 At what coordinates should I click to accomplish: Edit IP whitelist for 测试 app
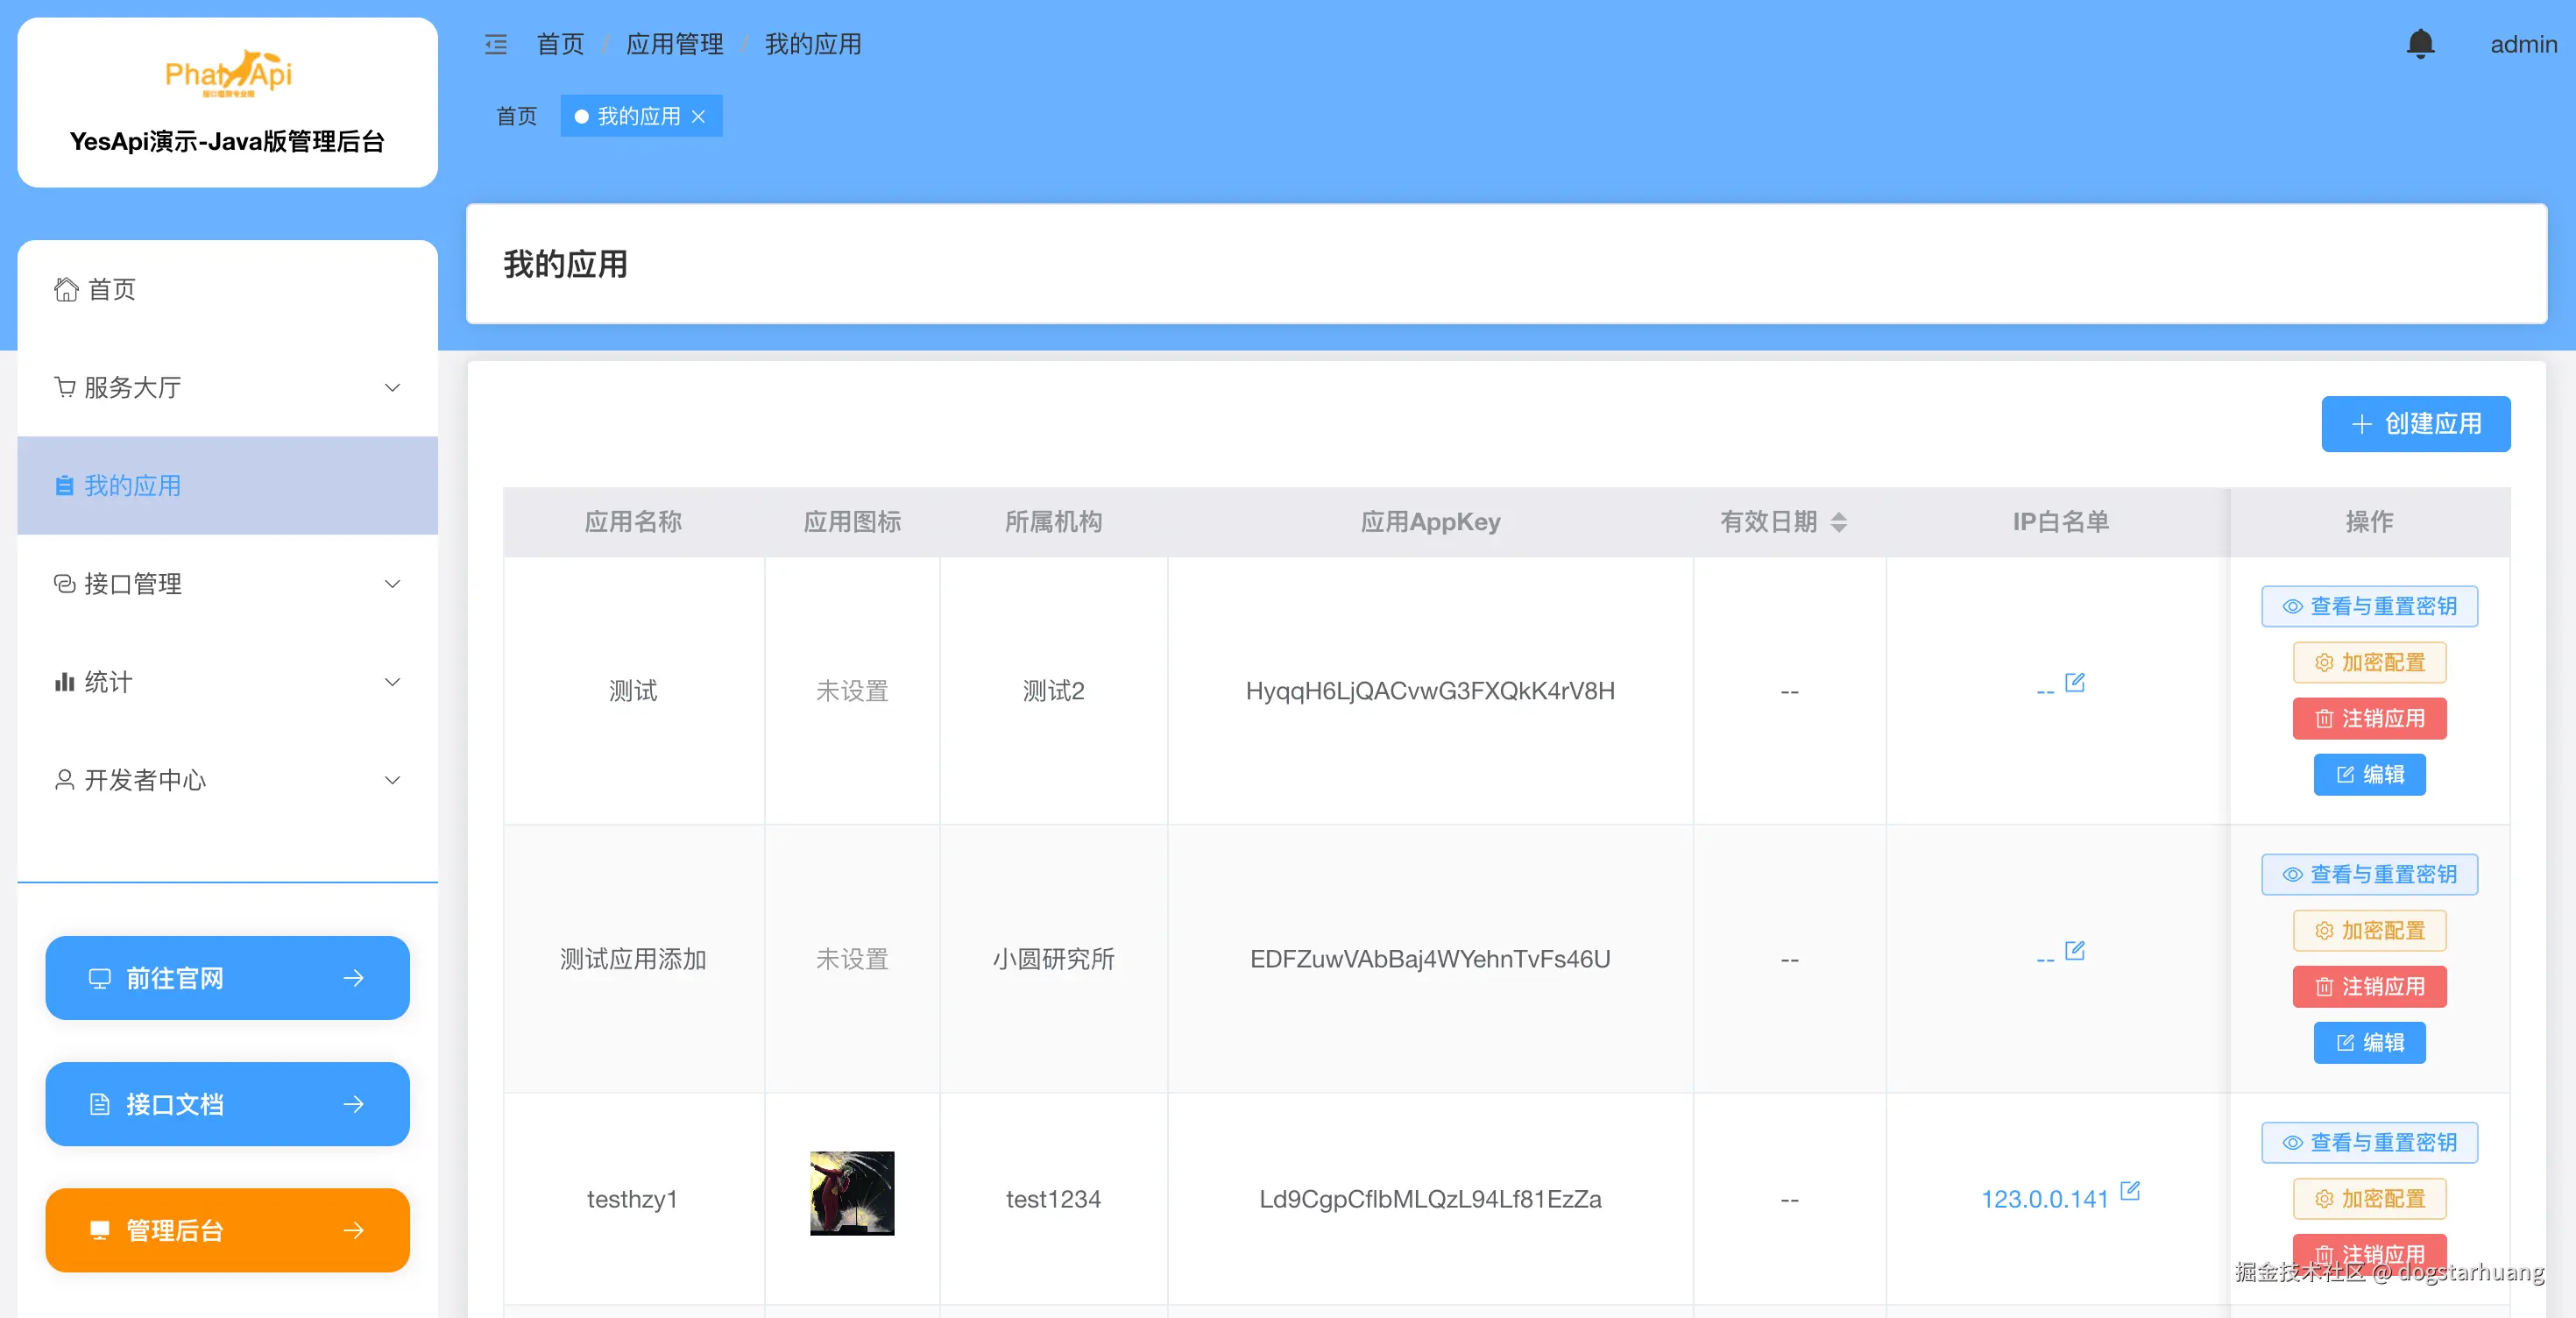pos(2075,682)
